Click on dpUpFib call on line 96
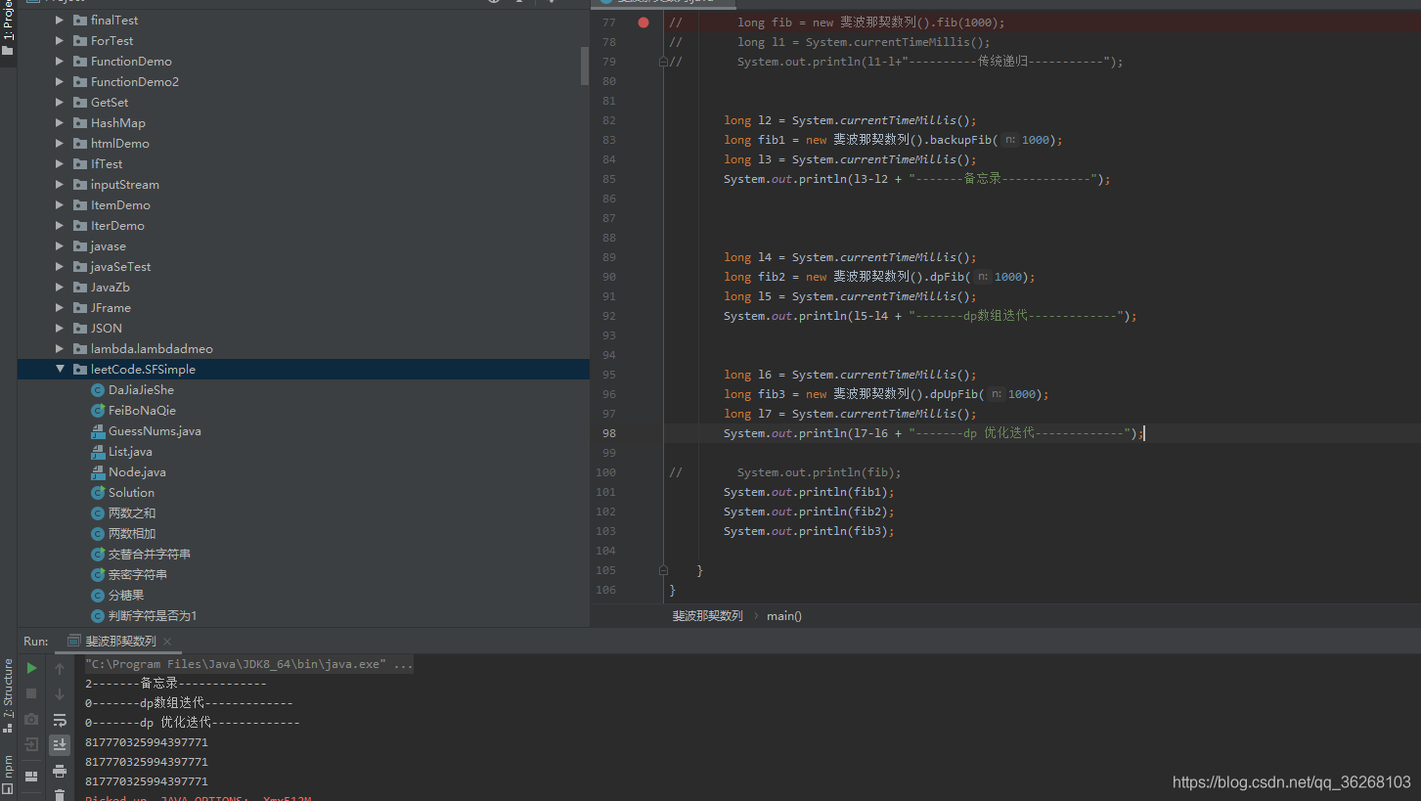This screenshot has width=1421, height=801. coord(954,394)
